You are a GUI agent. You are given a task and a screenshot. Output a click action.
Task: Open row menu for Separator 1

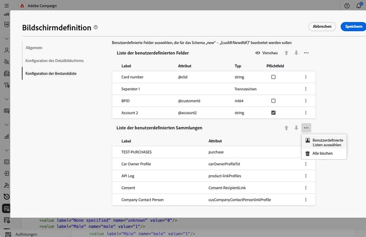[x=306, y=89]
